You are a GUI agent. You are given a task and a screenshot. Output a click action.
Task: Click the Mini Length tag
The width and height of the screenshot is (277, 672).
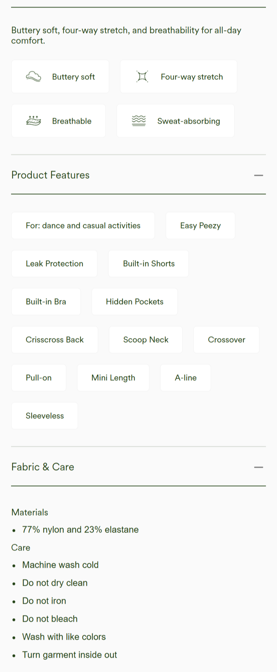pyautogui.click(x=113, y=378)
